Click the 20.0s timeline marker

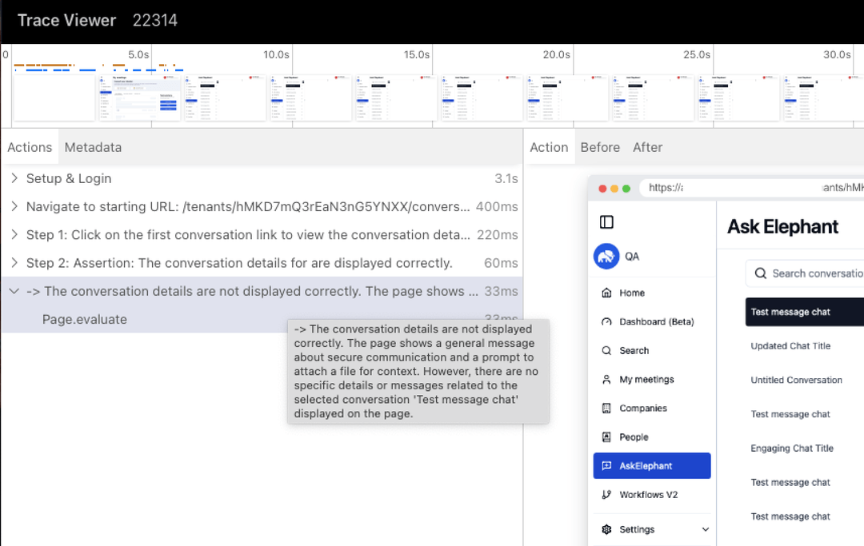557,54
